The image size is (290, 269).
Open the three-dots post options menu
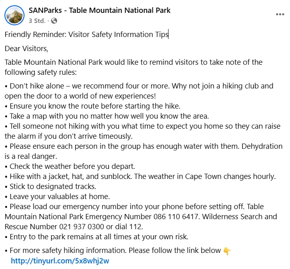280,14
